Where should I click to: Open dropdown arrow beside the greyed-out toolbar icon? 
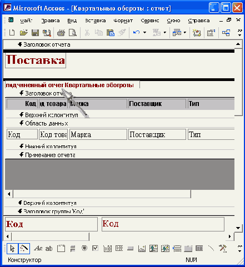tap(165, 33)
